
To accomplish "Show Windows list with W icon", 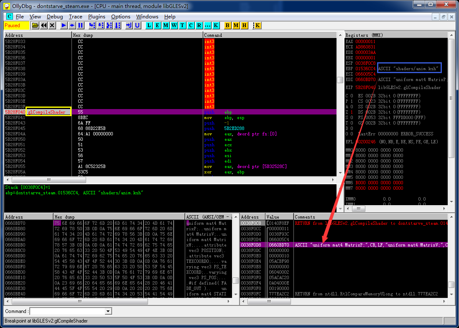I will pyautogui.click(x=174, y=25).
